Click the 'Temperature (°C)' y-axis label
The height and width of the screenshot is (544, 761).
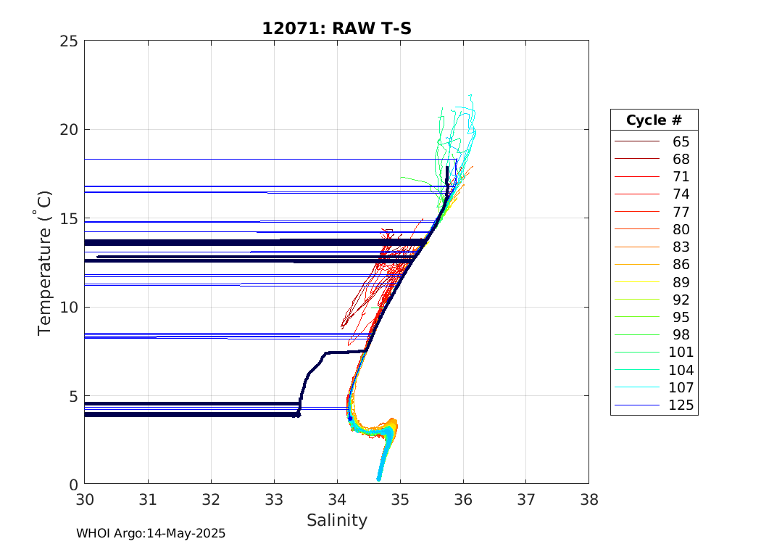point(45,262)
